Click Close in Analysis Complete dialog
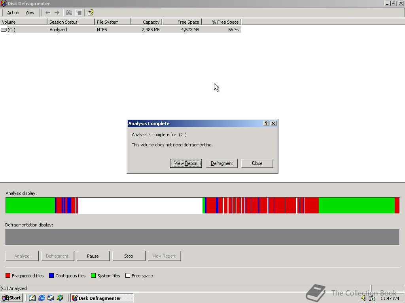Image resolution: width=405 pixels, height=303 pixels. click(x=257, y=163)
